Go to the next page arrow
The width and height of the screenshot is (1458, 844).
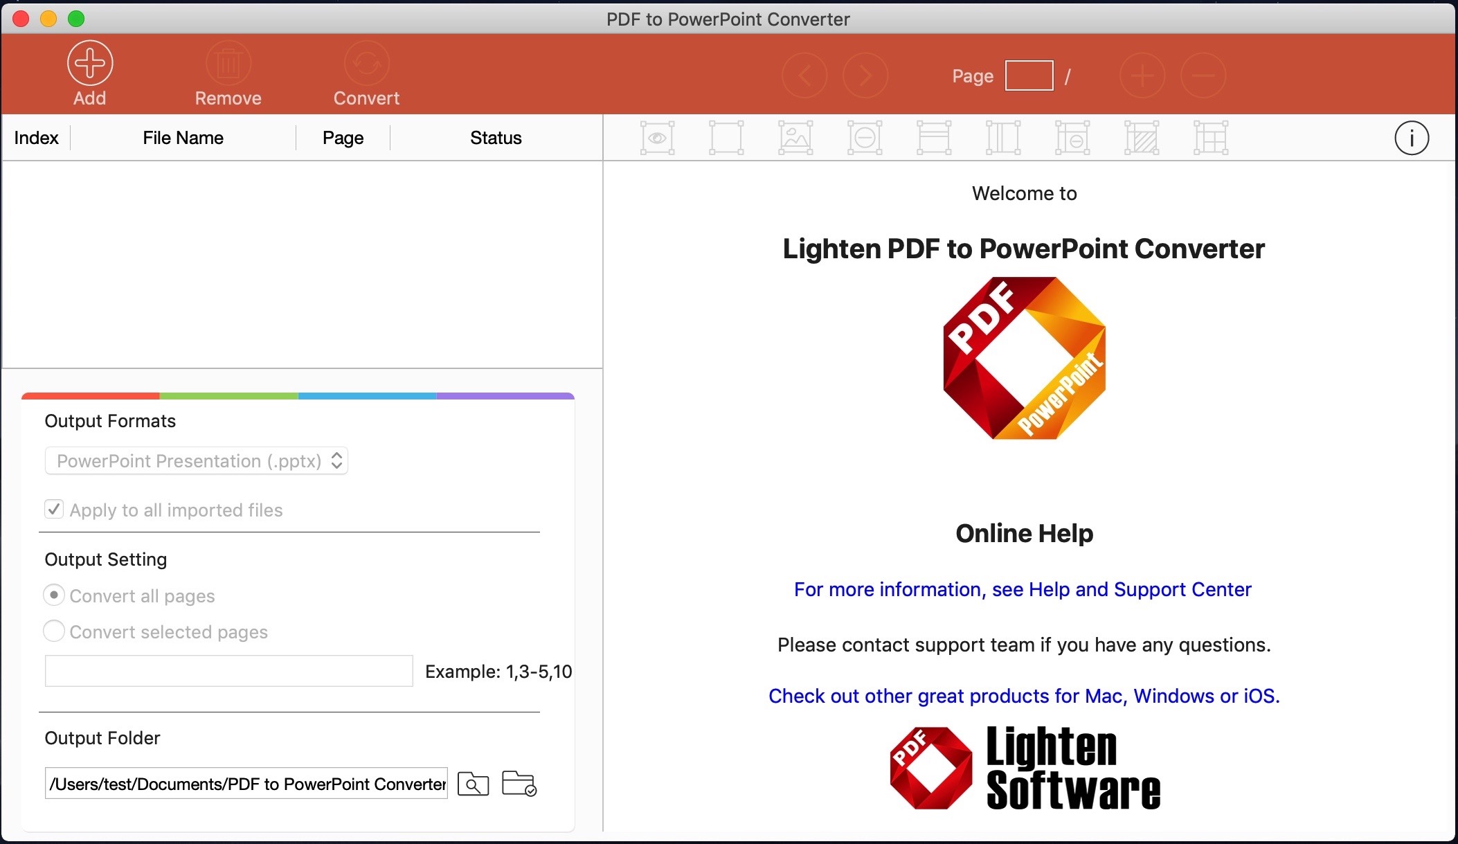(x=865, y=75)
